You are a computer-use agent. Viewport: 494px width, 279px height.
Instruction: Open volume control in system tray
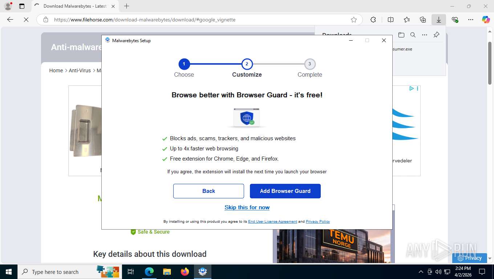[x=438, y=272]
